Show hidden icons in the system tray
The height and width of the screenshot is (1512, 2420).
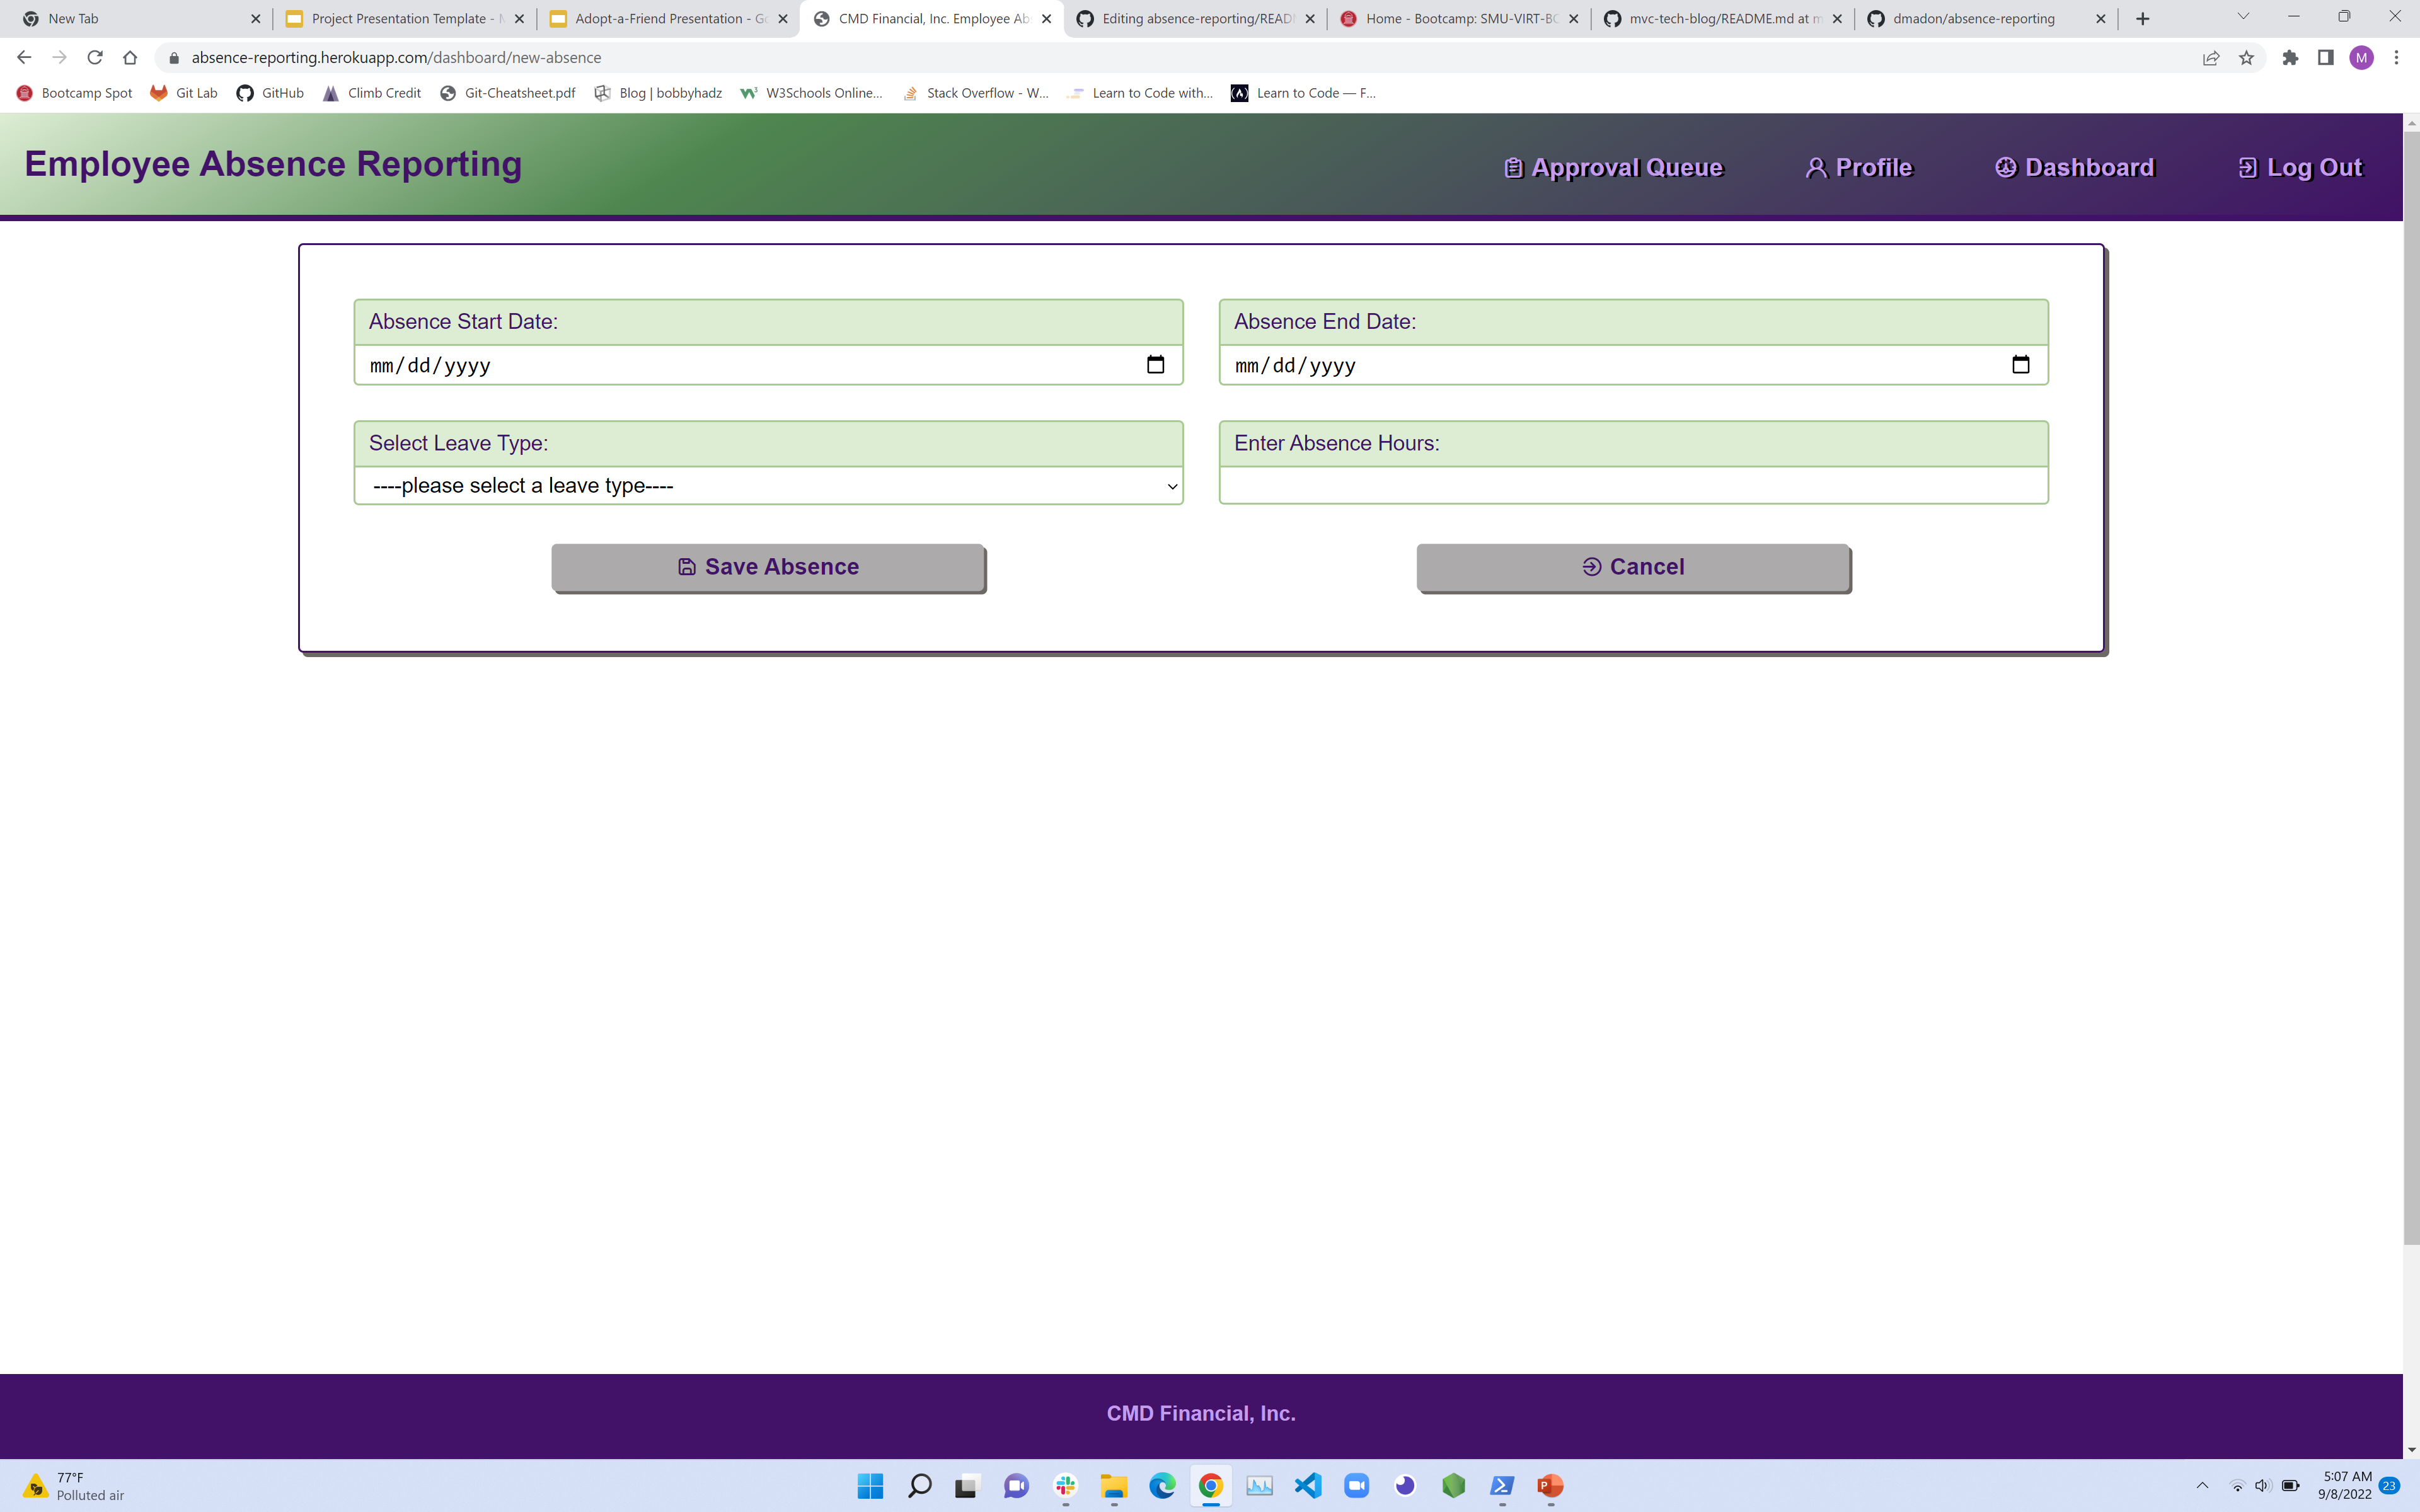click(2202, 1487)
